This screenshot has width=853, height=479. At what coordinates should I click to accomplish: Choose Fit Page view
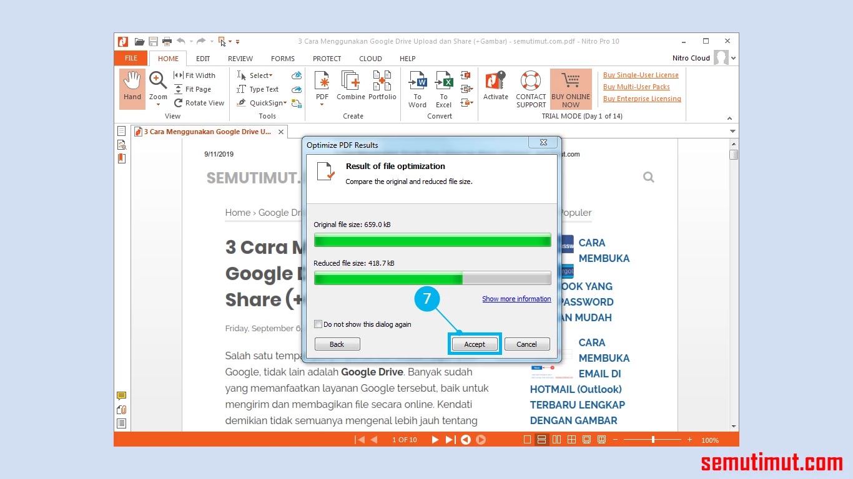(x=192, y=89)
